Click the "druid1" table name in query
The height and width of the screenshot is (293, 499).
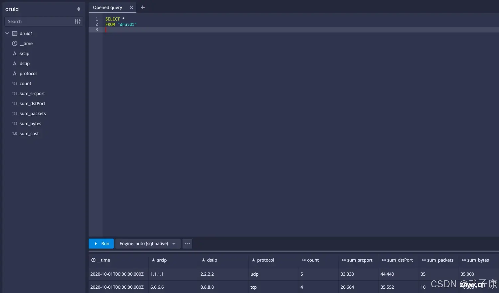(x=127, y=24)
